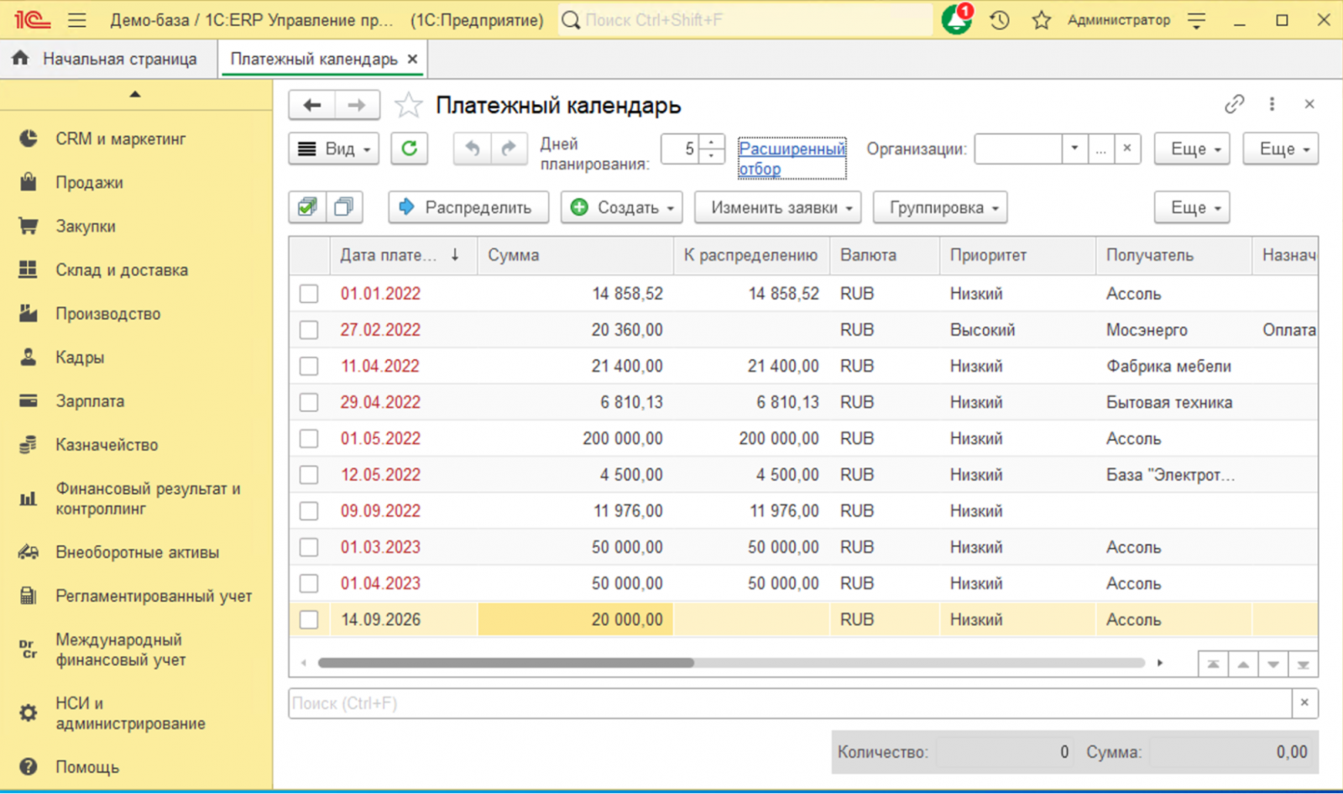Focus the Поиск (Ctrl+F) search field
The image size is (1343, 794).
789,703
